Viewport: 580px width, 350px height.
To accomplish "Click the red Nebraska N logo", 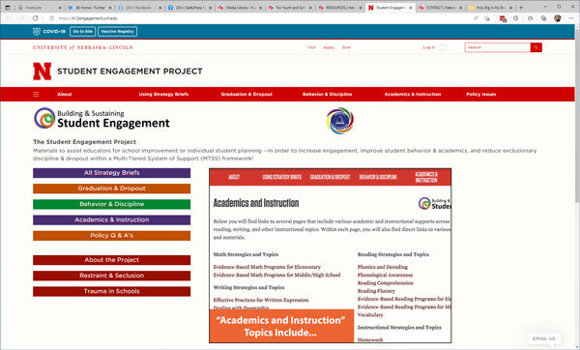I will (42, 71).
